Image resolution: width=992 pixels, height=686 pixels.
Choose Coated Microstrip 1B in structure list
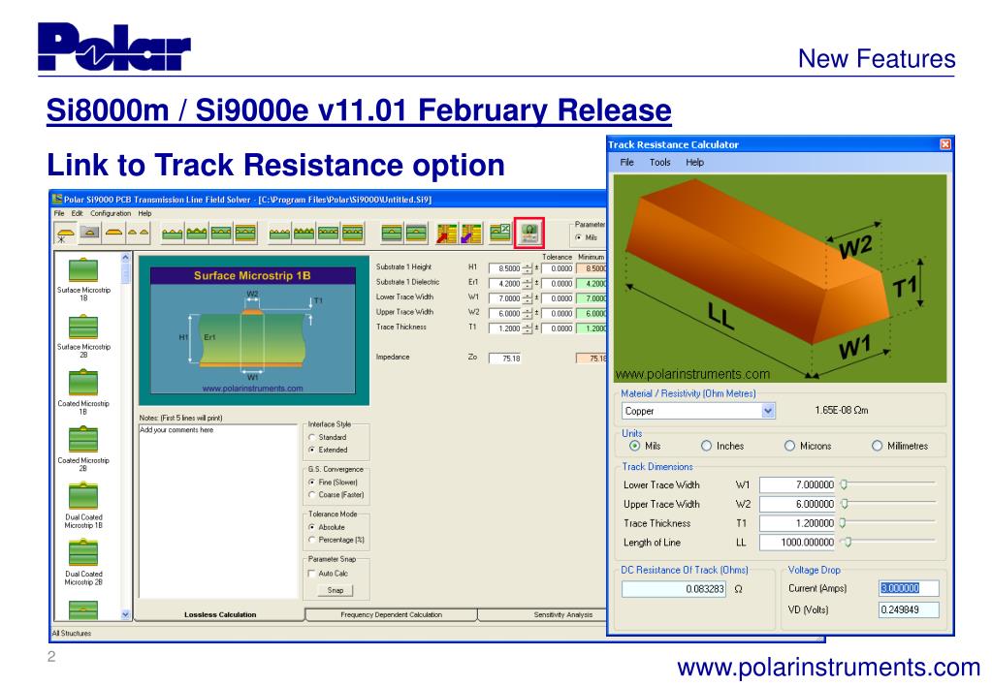pyautogui.click(x=83, y=392)
